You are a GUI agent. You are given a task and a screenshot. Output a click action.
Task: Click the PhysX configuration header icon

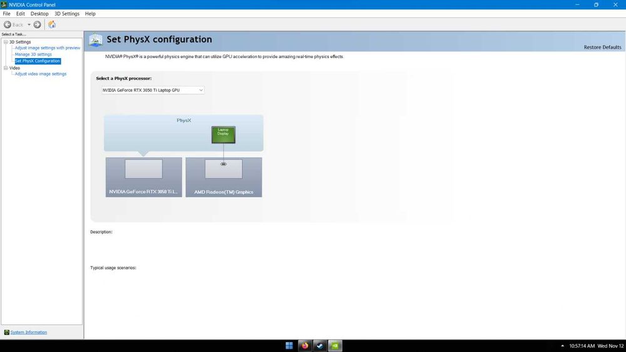95,40
